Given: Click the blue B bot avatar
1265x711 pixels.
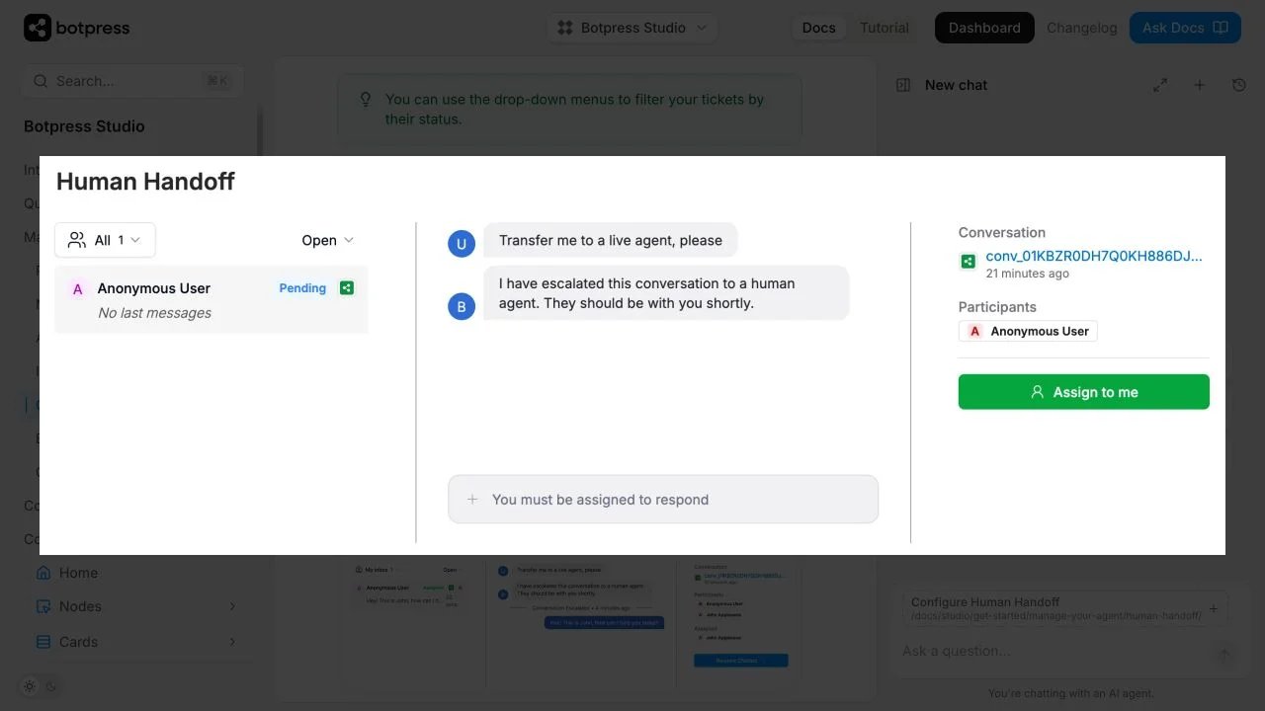Looking at the screenshot, I should click(x=462, y=306).
